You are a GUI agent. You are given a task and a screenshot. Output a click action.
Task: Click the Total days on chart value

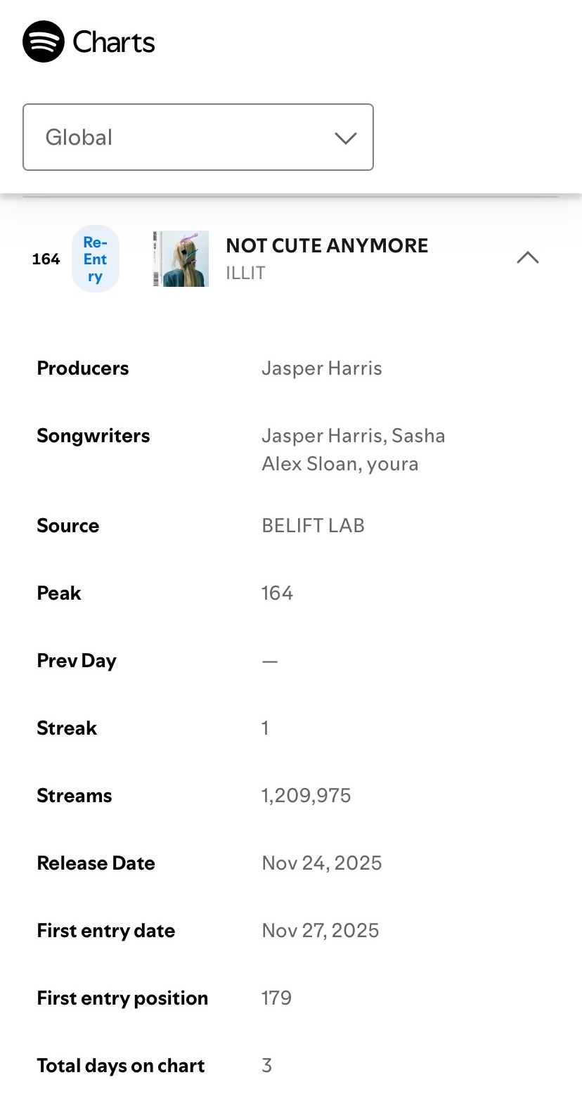[x=267, y=1066]
